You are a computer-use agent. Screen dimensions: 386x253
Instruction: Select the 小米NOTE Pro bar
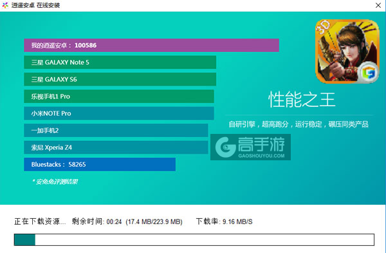point(119,113)
